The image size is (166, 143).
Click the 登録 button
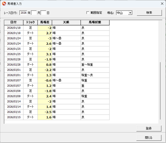pyautogui.click(x=149, y=128)
